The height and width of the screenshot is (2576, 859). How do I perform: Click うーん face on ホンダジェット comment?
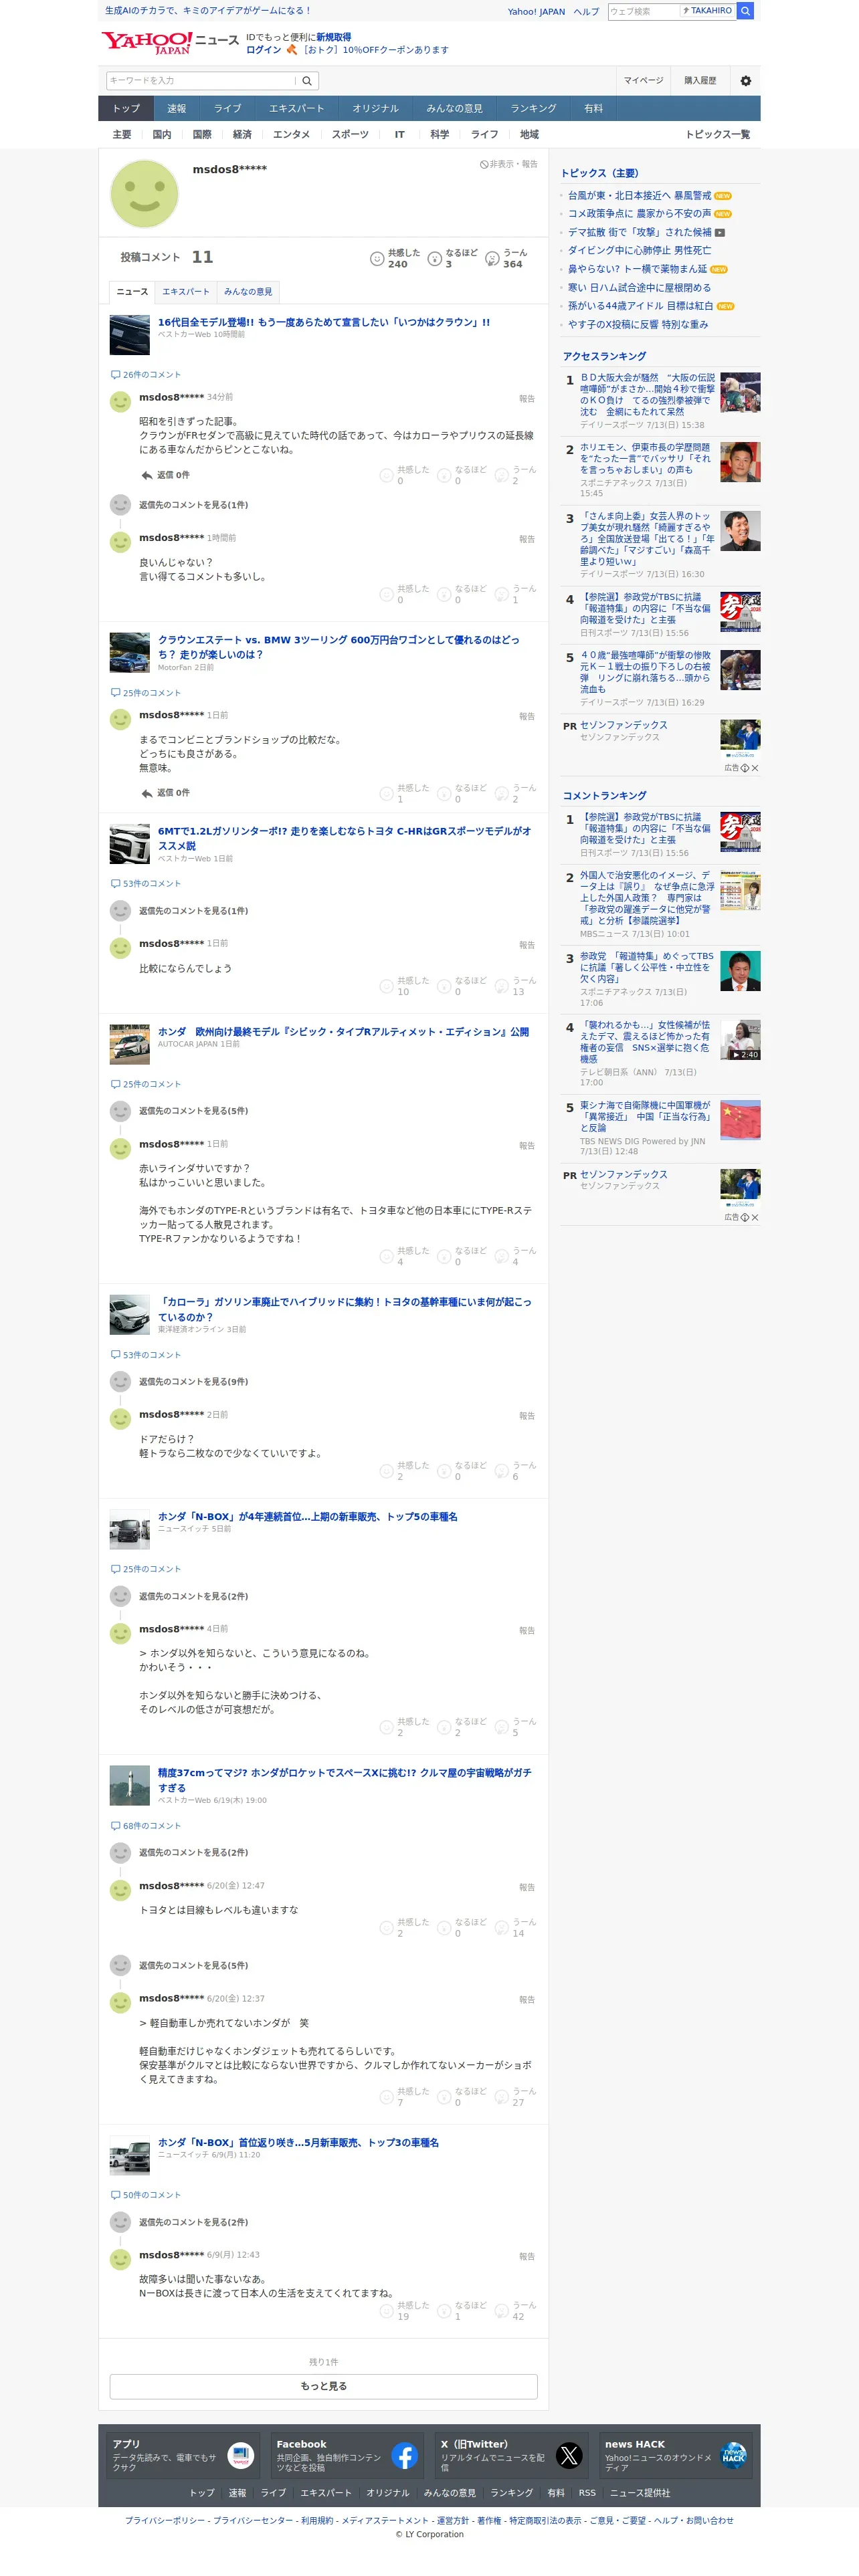coord(502,2097)
